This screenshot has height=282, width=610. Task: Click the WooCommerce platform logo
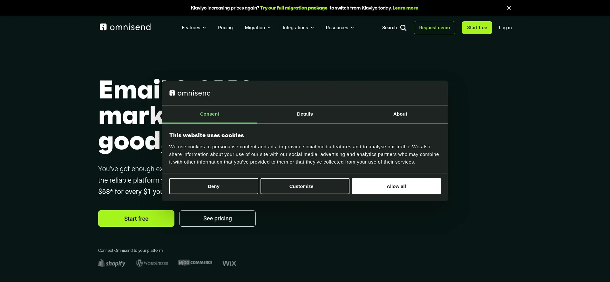[x=195, y=263]
